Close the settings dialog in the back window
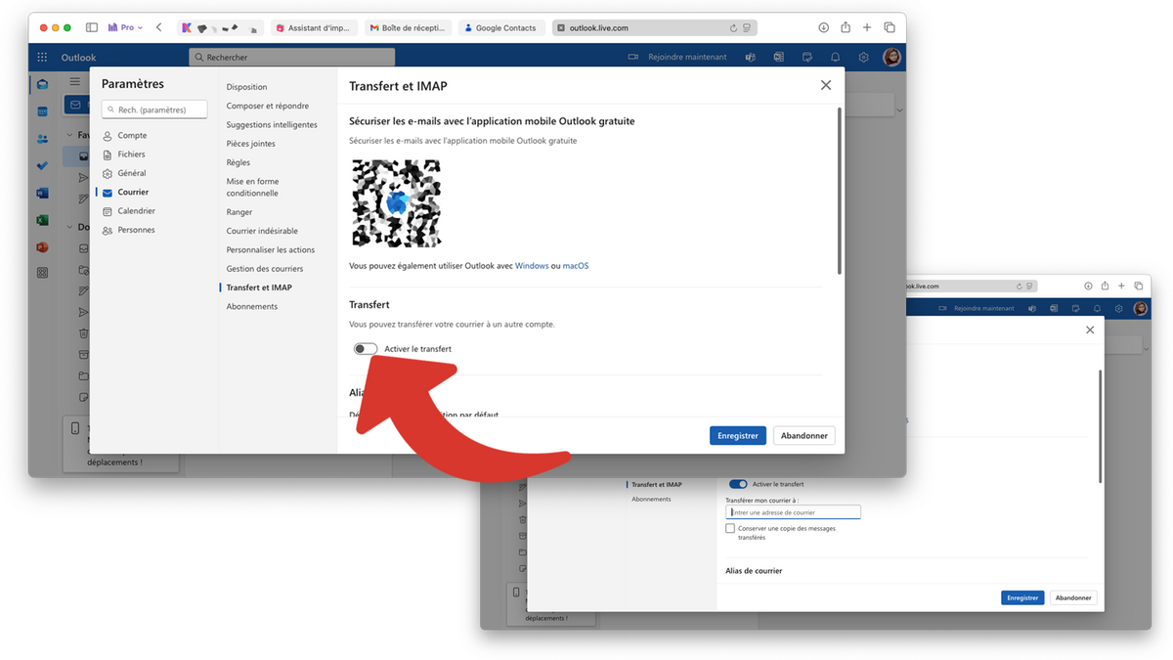 tap(1090, 330)
